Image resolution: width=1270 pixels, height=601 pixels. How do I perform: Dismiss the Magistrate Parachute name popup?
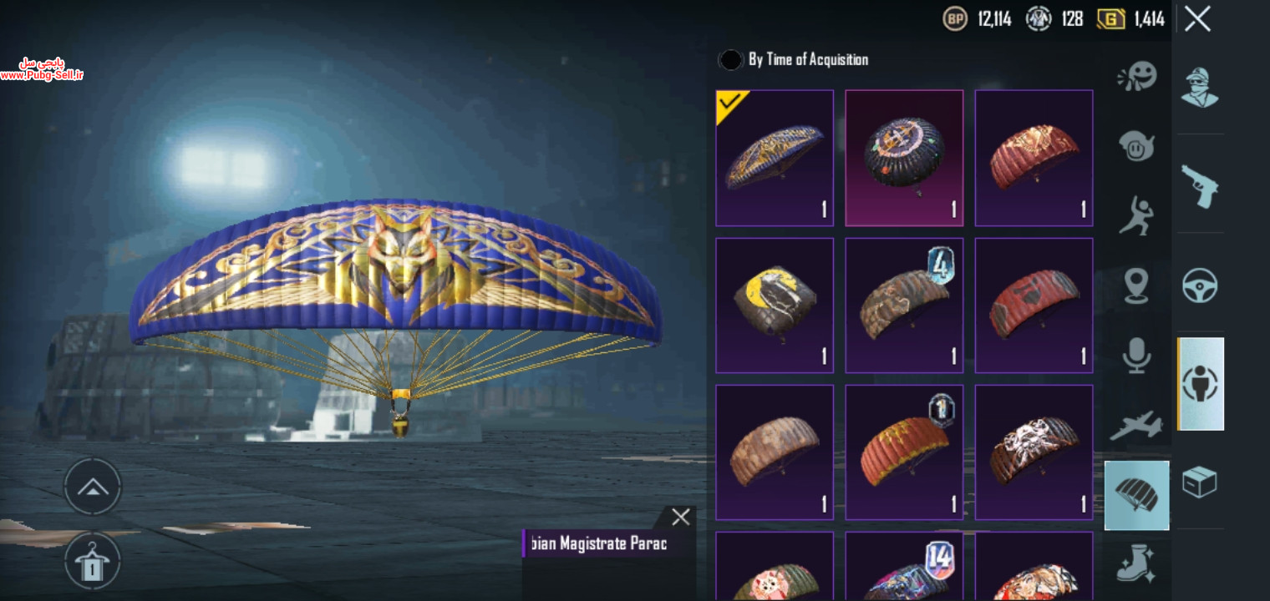(x=680, y=517)
